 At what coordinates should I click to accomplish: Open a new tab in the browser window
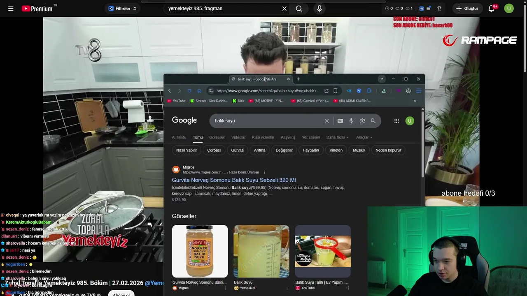298,79
